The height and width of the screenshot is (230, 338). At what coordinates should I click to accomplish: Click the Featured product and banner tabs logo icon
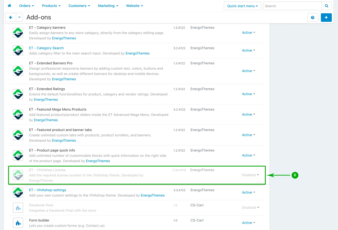(18, 135)
